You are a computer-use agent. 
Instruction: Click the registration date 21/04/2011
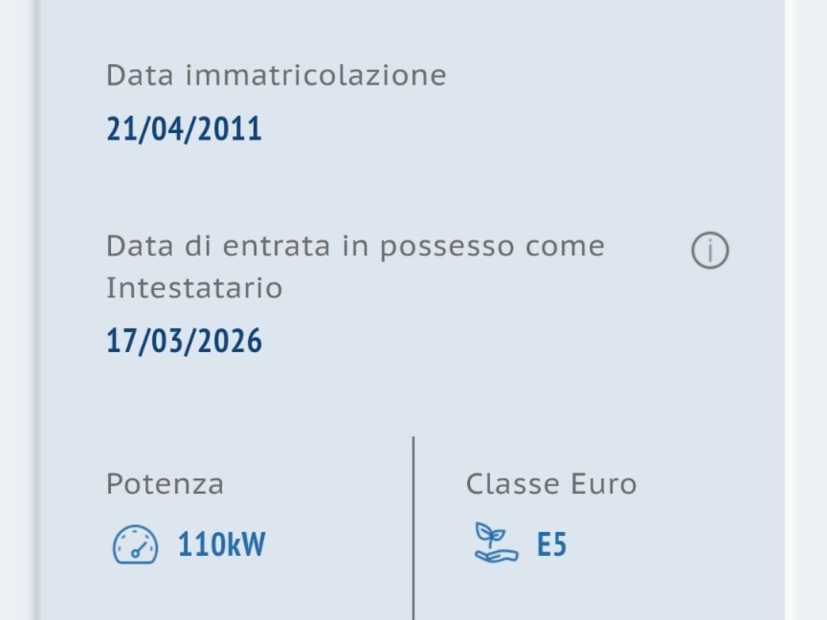pyautogui.click(x=183, y=129)
